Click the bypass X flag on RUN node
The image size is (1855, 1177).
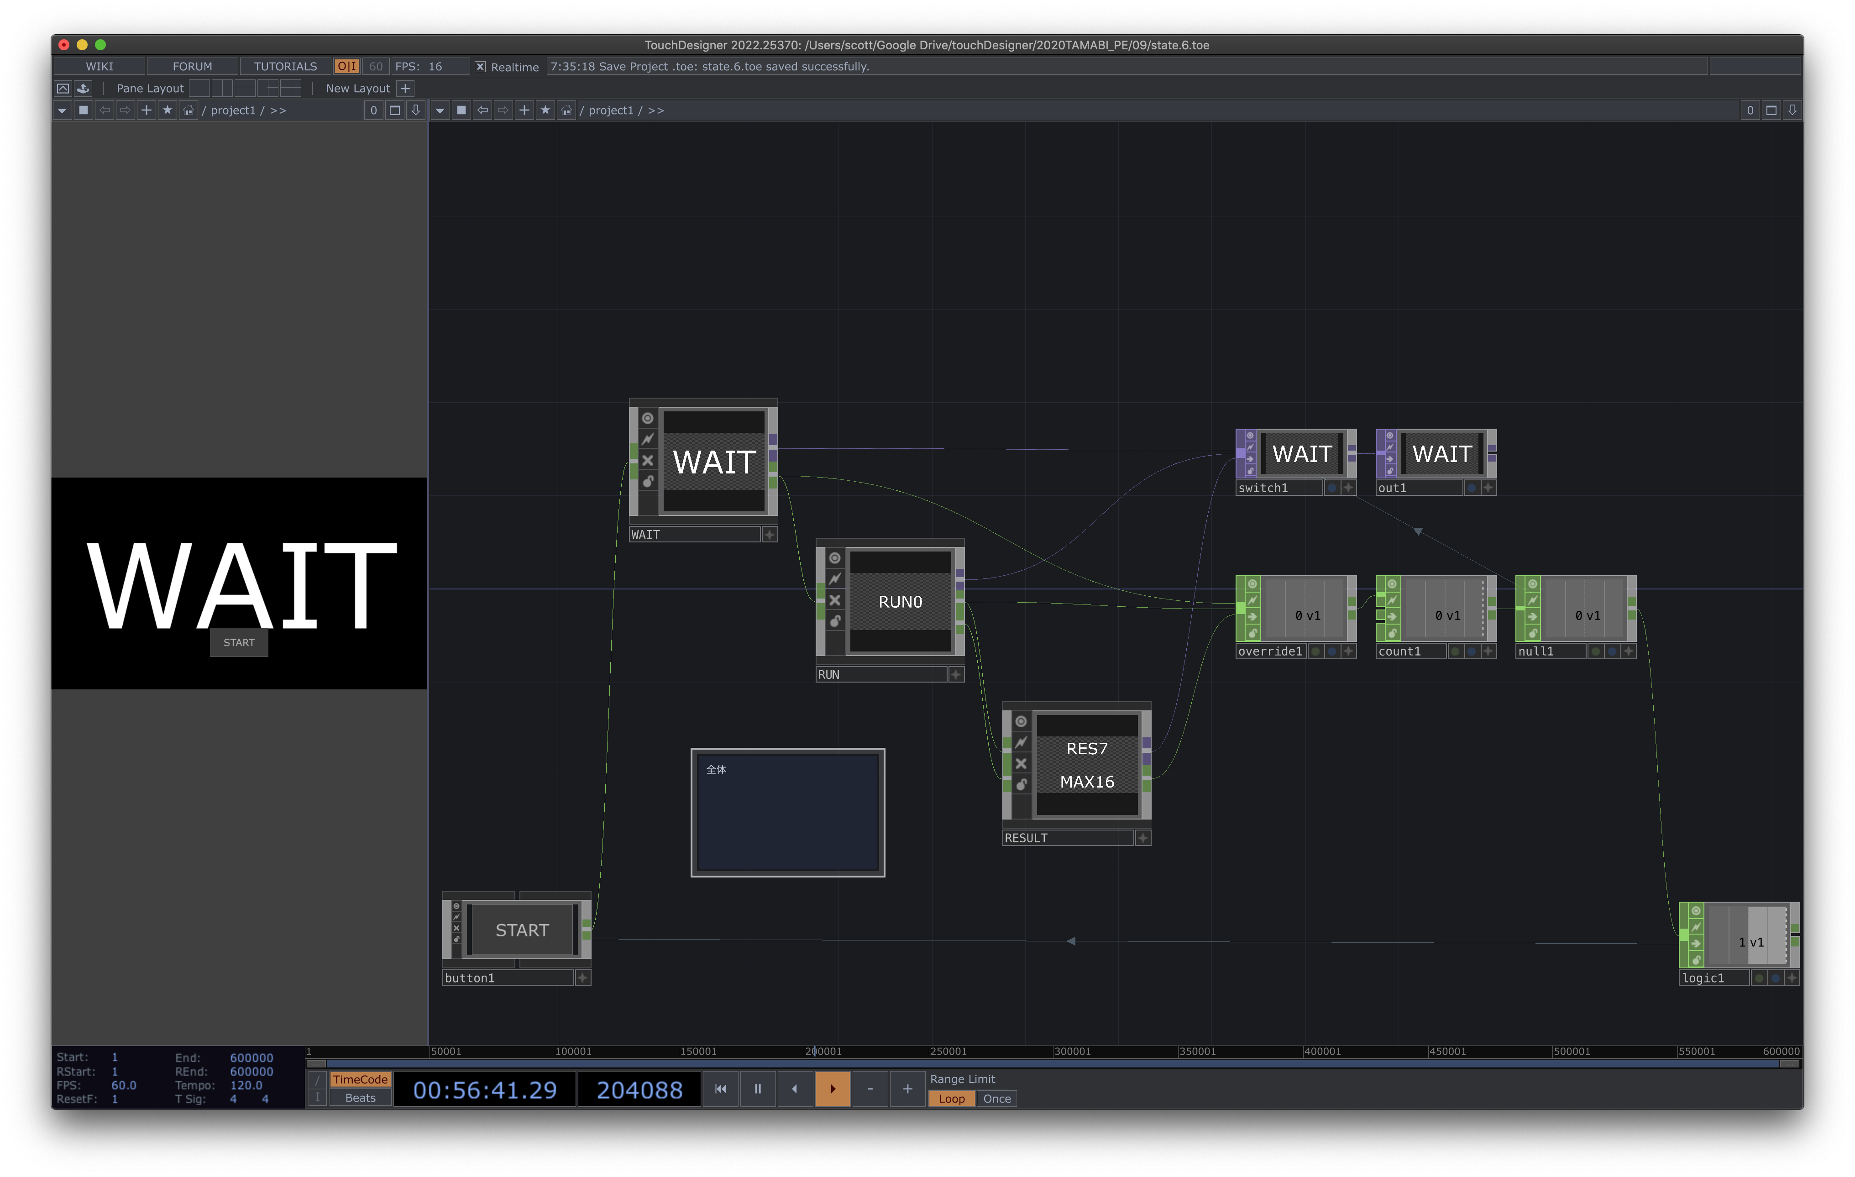click(834, 600)
